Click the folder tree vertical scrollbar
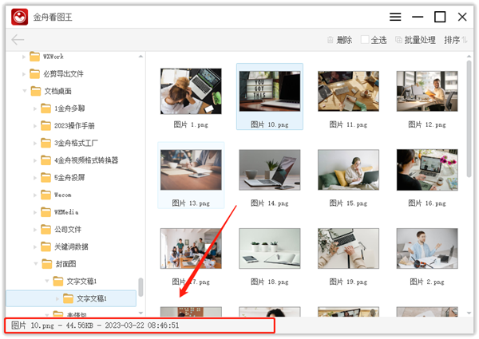The height and width of the screenshot is (339, 479). 141,287
